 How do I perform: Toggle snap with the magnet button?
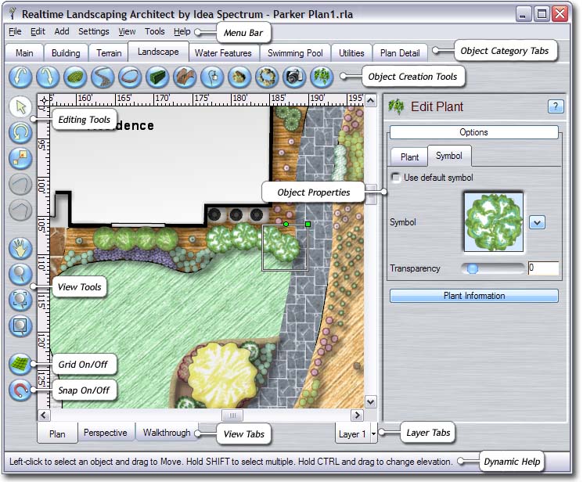coord(20,390)
